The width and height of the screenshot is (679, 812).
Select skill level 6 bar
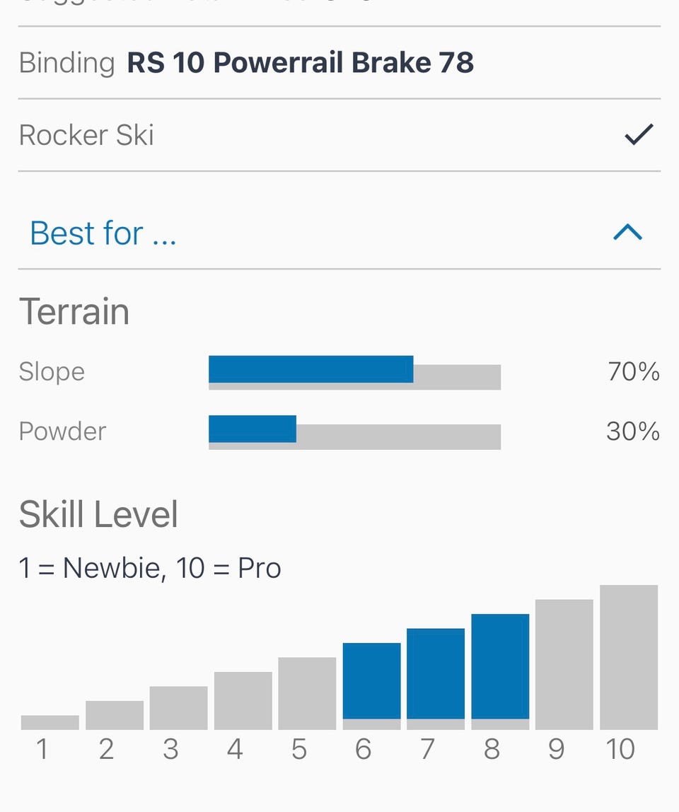point(371,685)
